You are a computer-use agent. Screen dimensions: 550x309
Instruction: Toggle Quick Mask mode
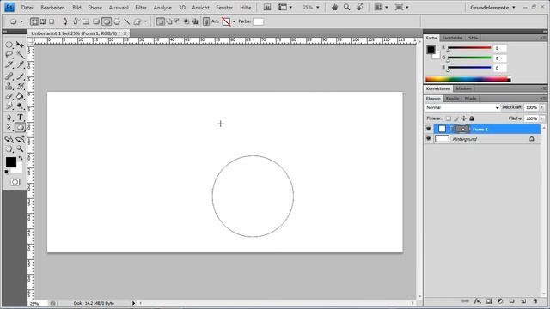click(15, 182)
